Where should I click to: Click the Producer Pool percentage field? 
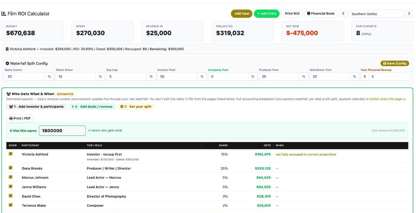coord(279,77)
